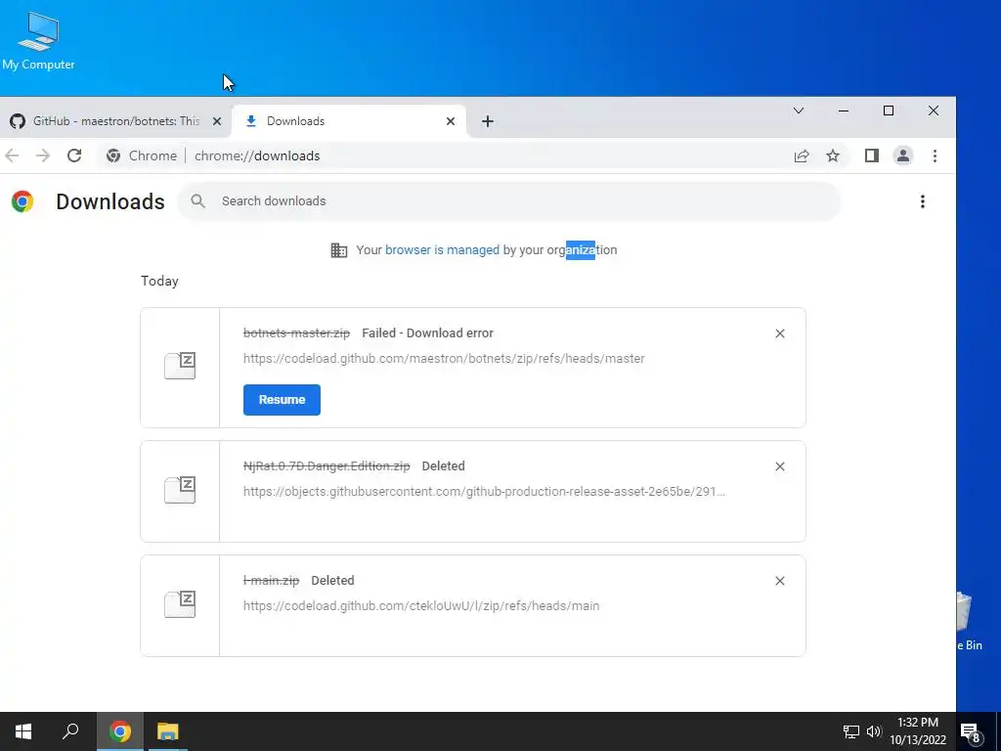Click l-main.zip file icon

(x=180, y=604)
